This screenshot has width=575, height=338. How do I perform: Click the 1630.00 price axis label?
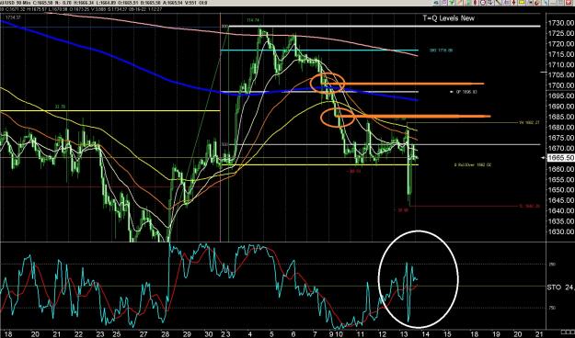click(560, 231)
